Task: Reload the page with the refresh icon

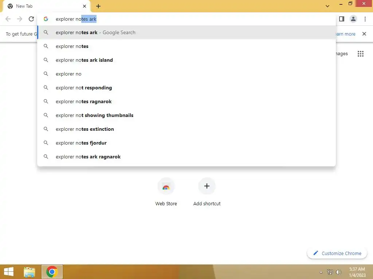Action: coord(31,19)
